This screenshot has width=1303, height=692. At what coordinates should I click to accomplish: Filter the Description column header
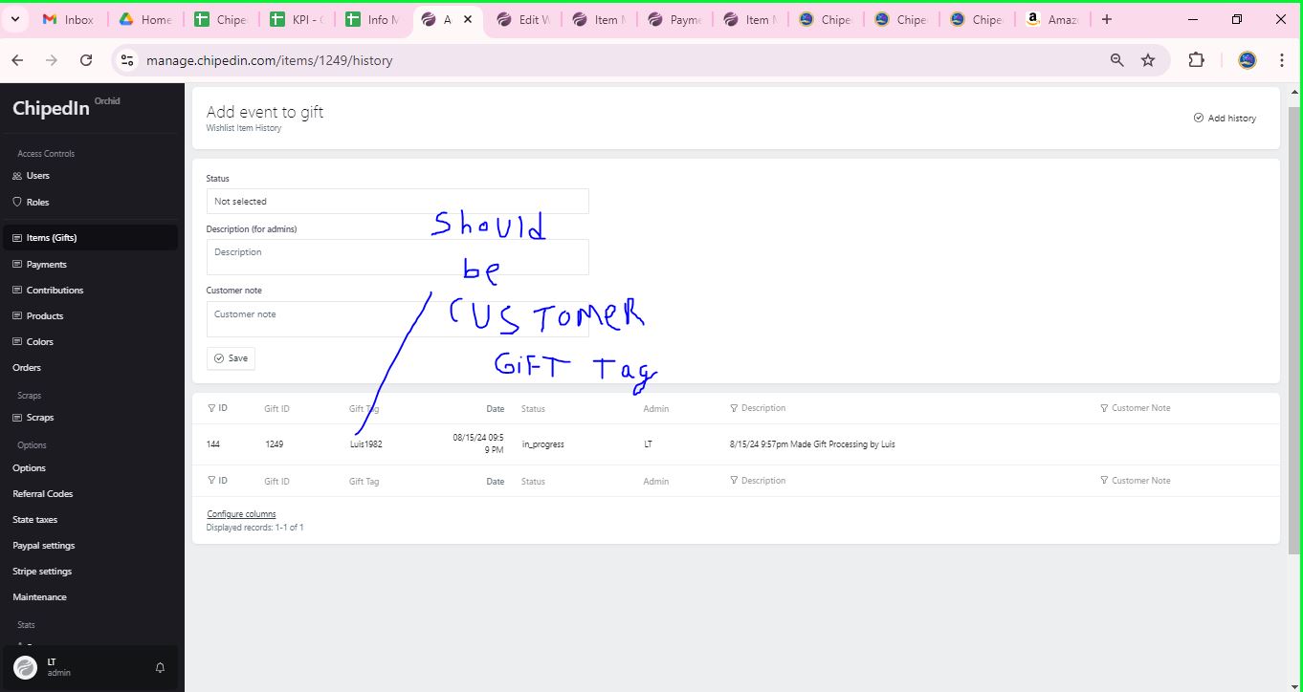click(x=758, y=408)
